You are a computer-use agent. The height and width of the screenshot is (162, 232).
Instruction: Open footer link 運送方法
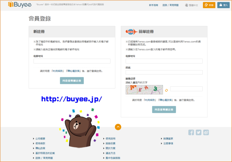coord(110,153)
